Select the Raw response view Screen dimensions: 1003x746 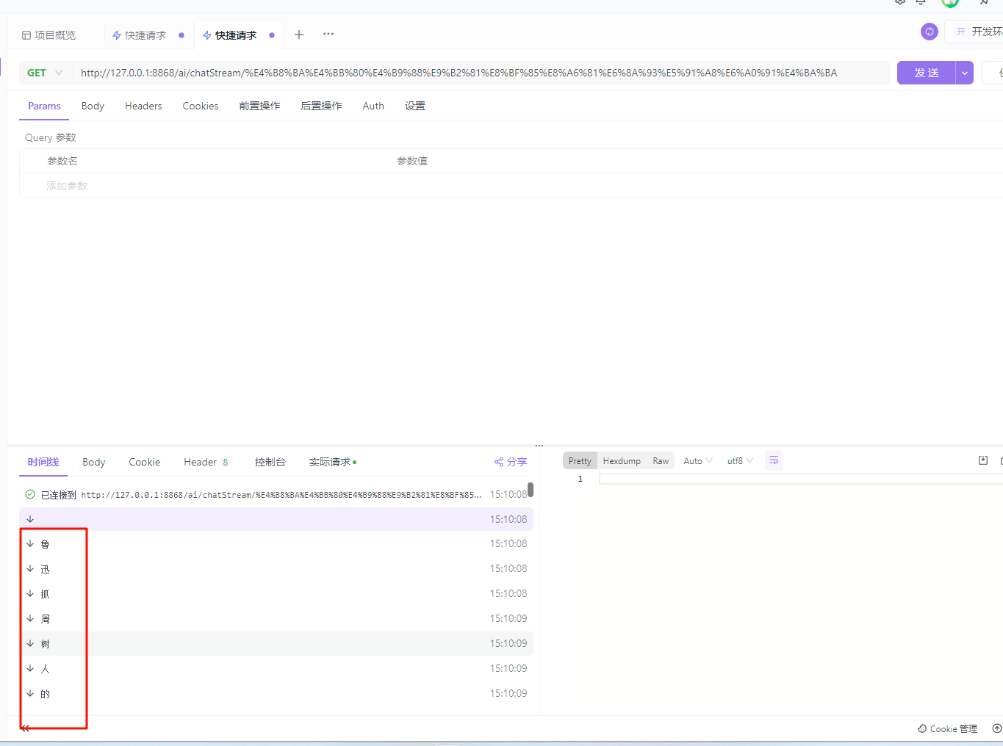tap(661, 461)
